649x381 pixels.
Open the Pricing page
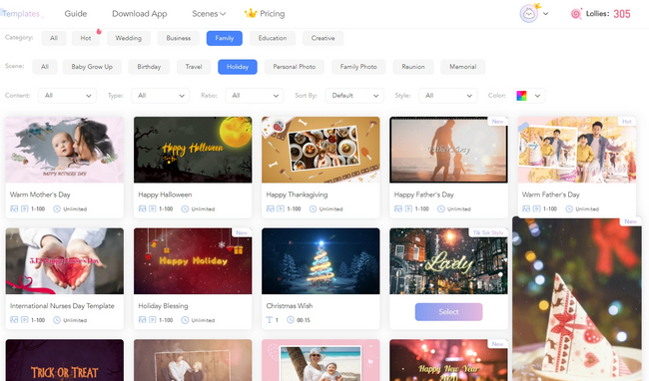click(272, 14)
